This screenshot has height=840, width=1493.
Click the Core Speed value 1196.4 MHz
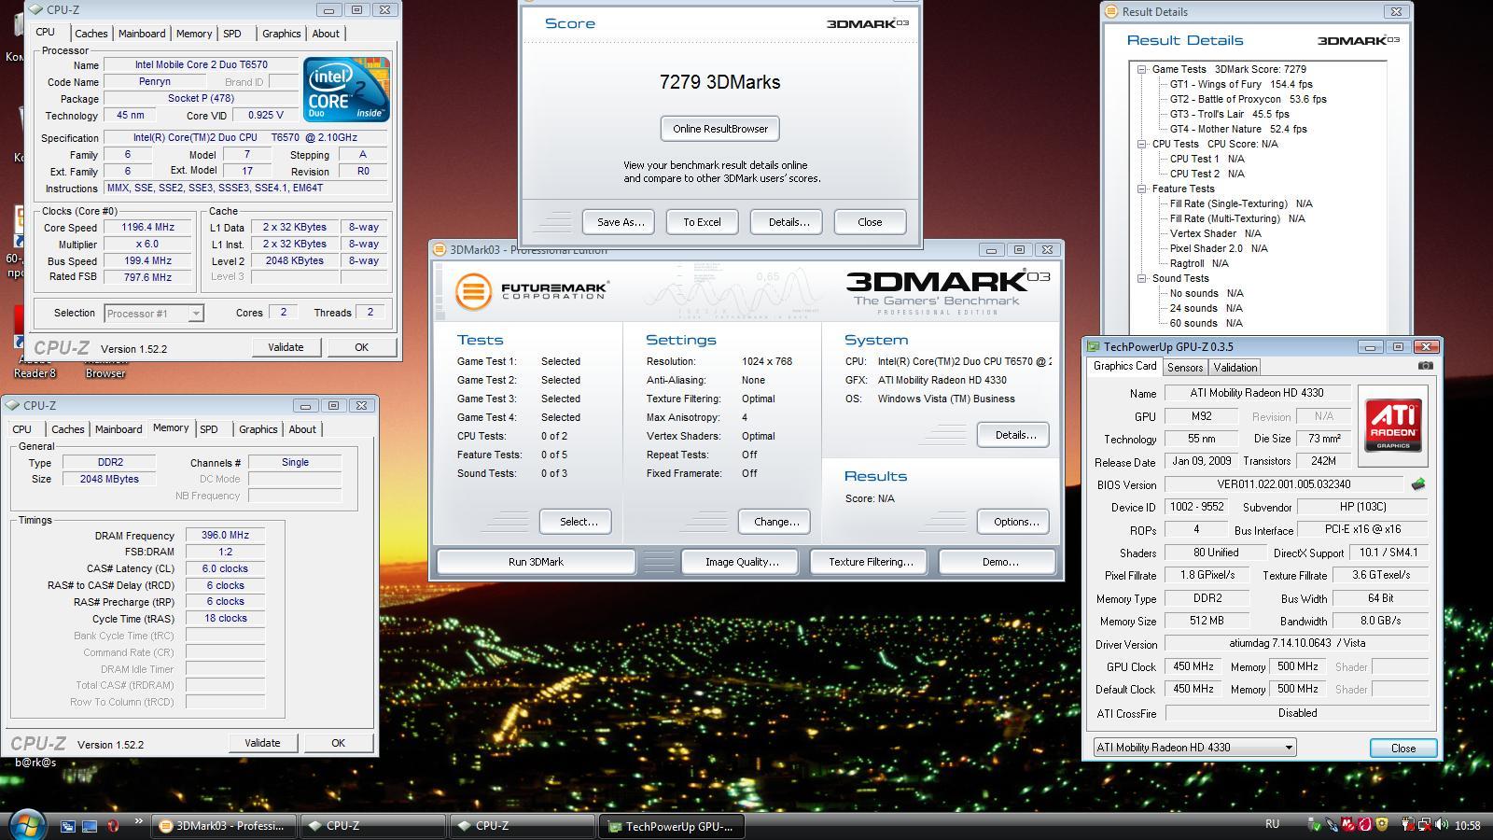[x=148, y=228]
